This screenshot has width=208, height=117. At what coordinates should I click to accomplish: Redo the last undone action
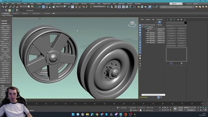click(6, 7)
